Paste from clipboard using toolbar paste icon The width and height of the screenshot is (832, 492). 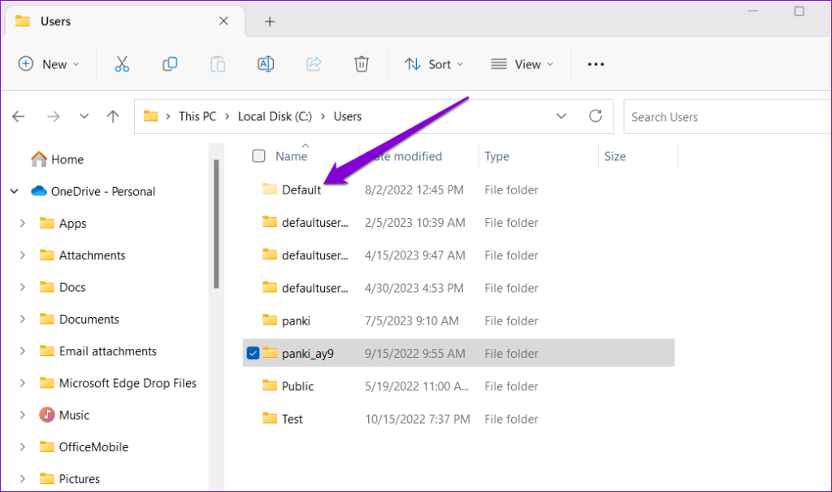(x=218, y=63)
